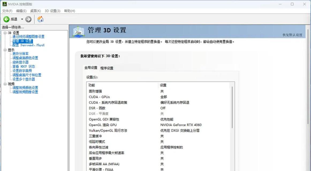311x171 pixels.
Task: Click the 偏好无系统内存回退 value
Action: click(x=175, y=103)
